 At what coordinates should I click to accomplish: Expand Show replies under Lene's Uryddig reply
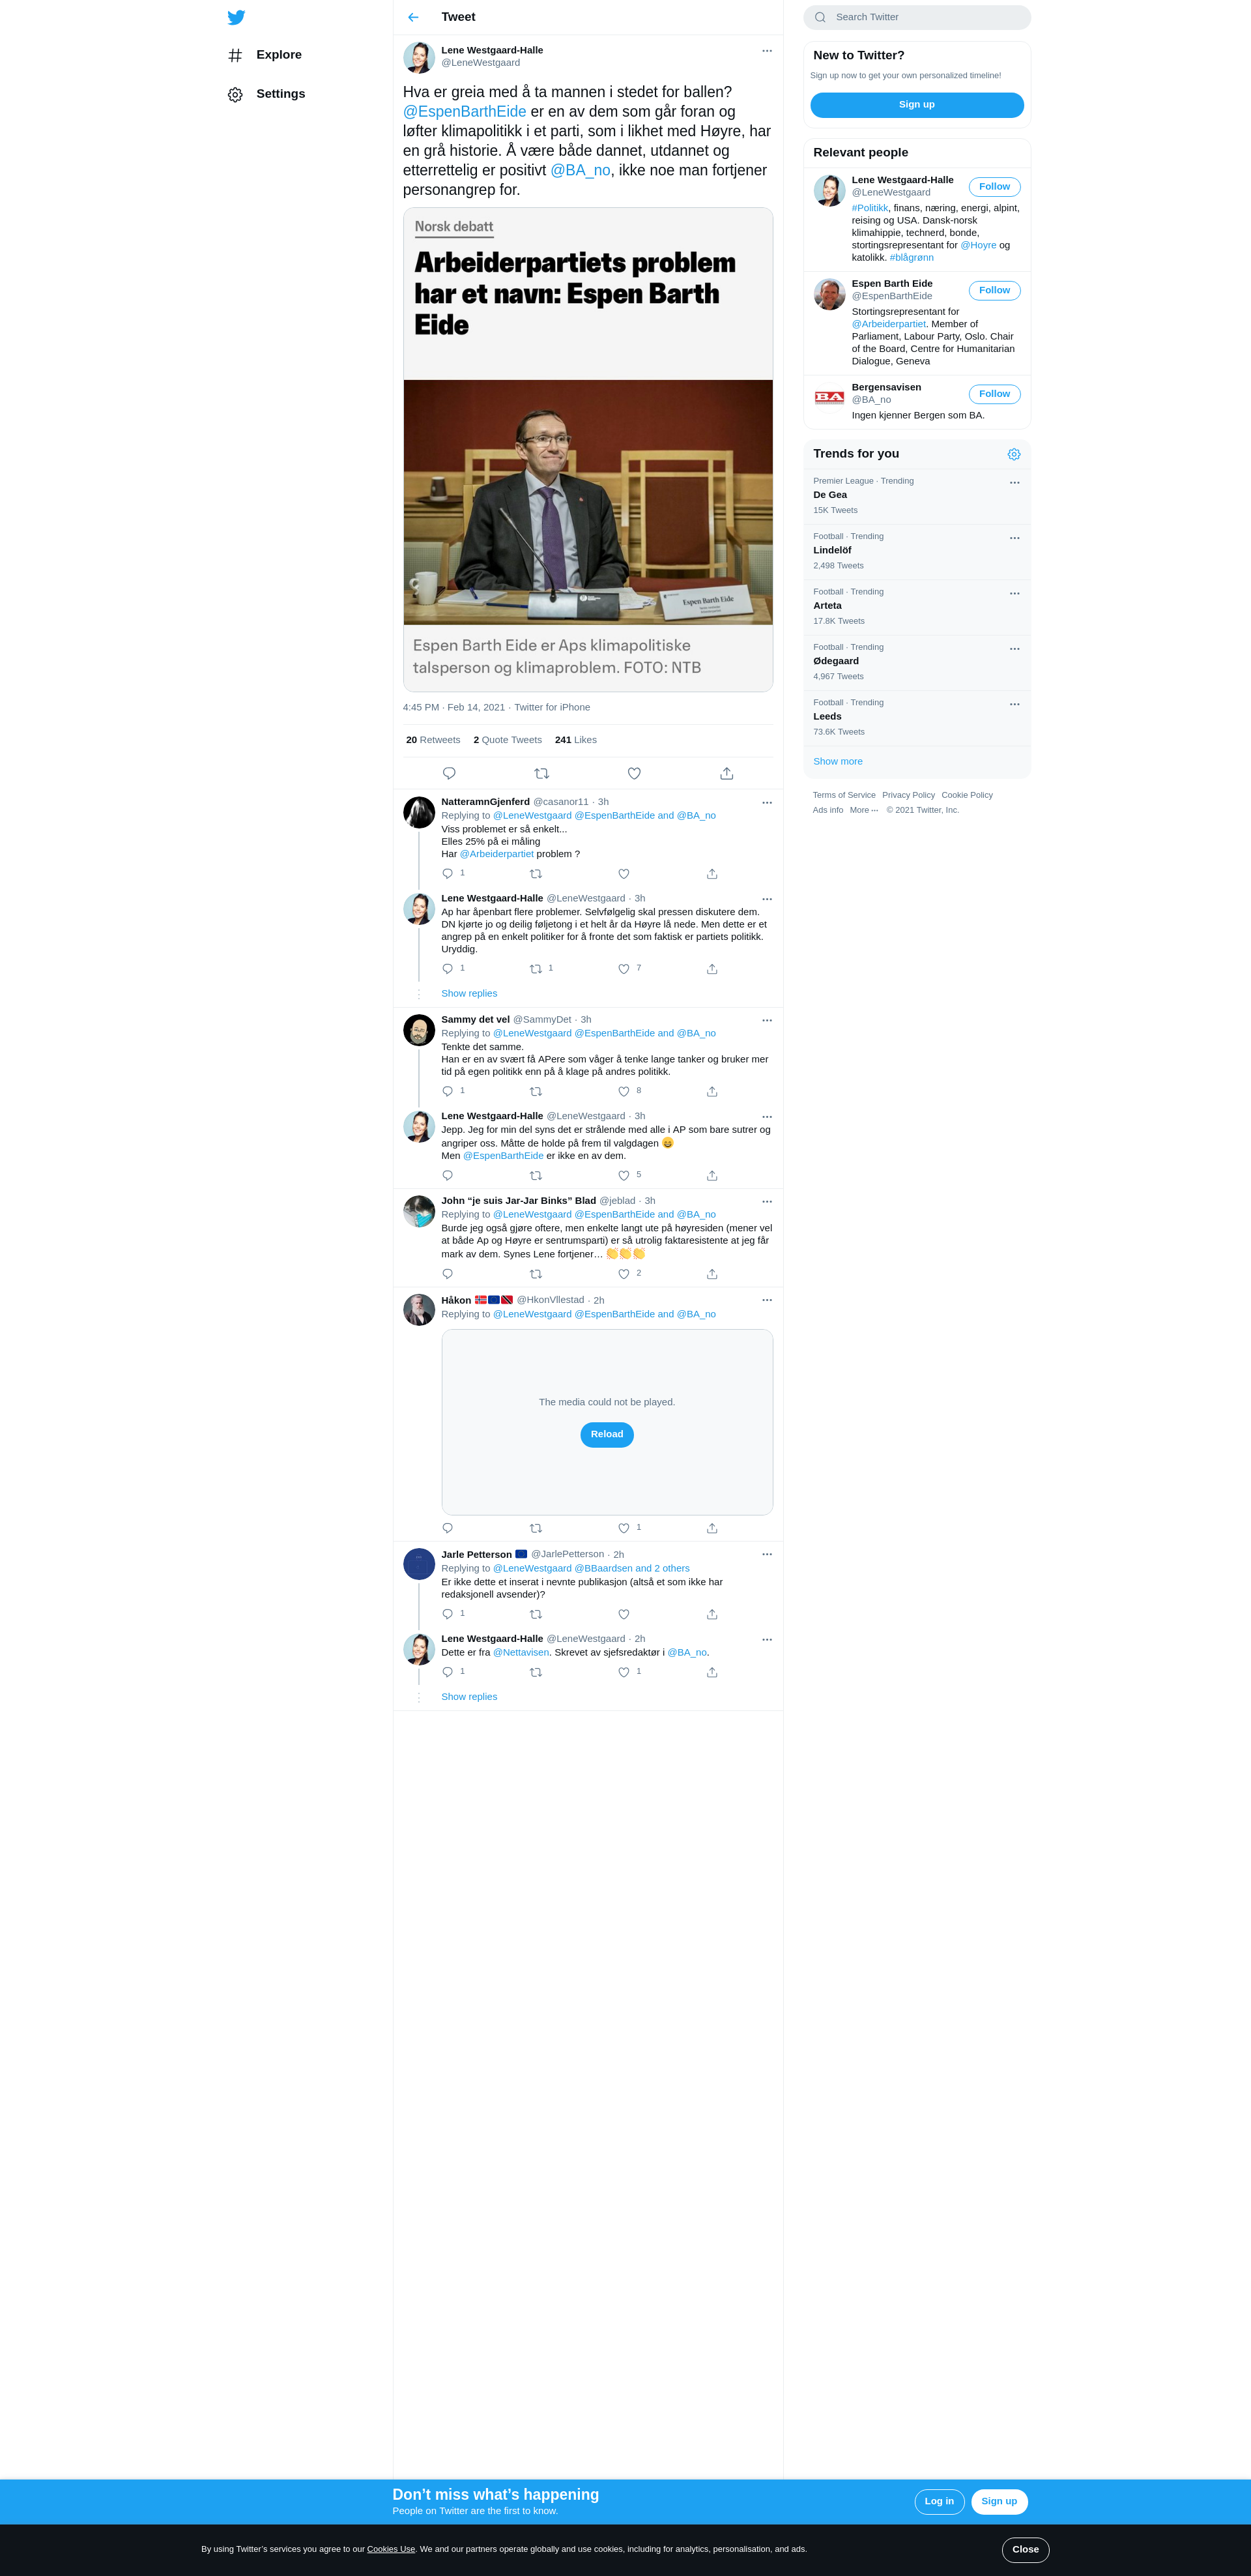click(x=469, y=993)
